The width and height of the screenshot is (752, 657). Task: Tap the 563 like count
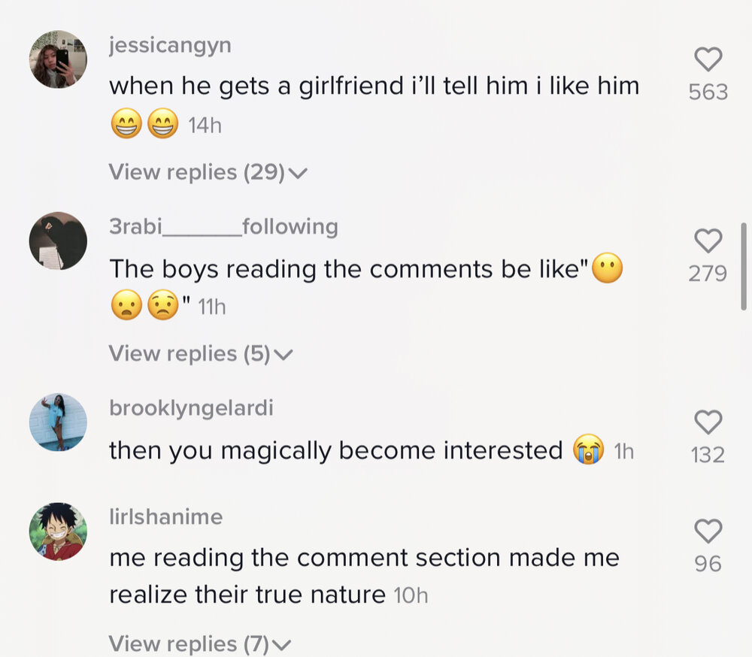pos(708,92)
